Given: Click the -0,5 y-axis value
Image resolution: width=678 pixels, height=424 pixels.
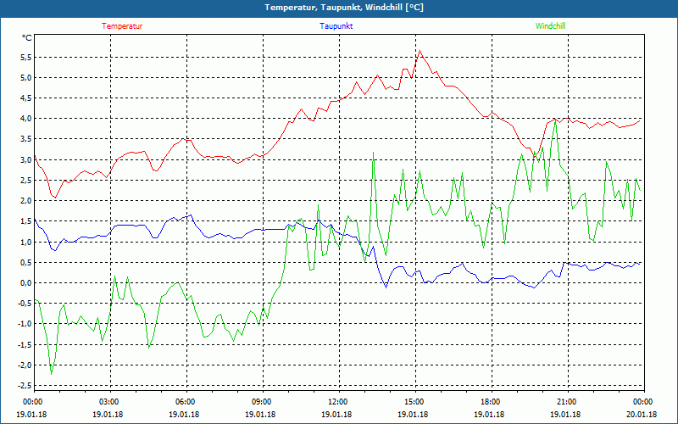Looking at the screenshot, I should click(x=25, y=304).
